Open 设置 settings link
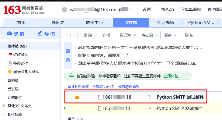 147,10
